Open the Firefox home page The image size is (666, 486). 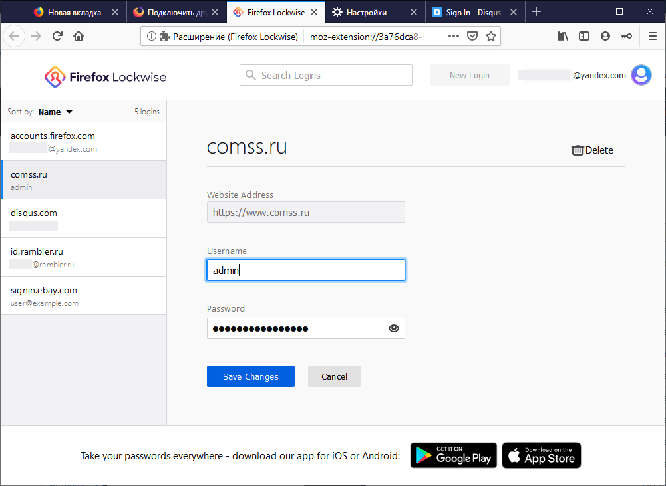point(79,36)
